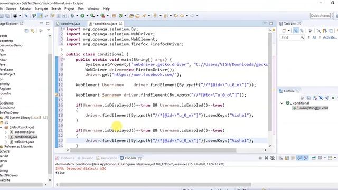Toggle Scroll Lock in Console toolbar

(x=287, y=158)
